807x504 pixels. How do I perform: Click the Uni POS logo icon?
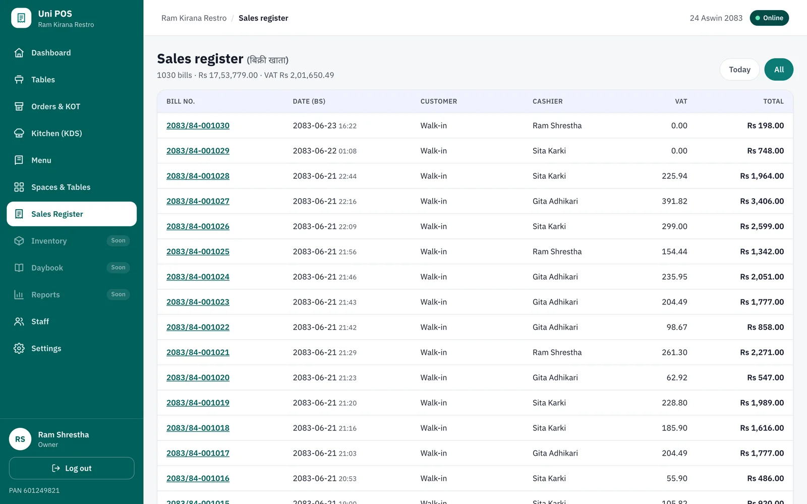click(x=21, y=18)
